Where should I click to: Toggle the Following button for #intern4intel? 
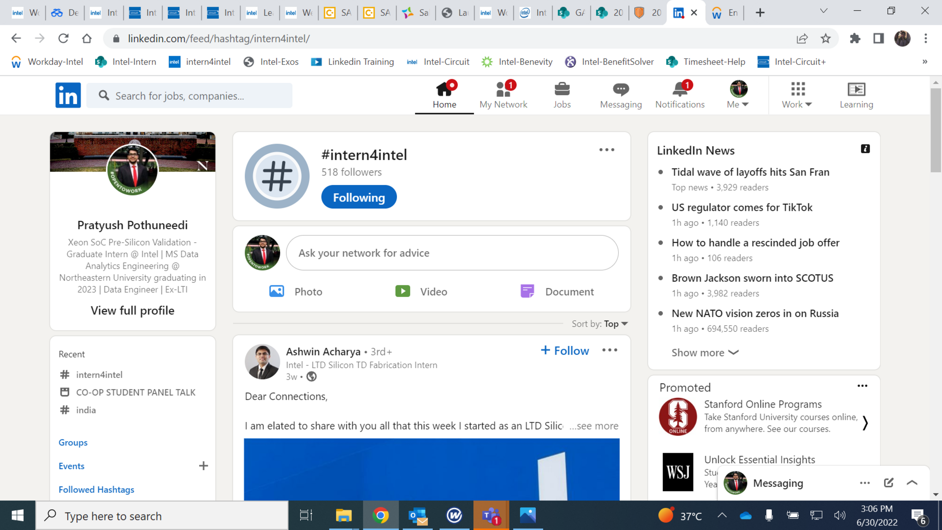click(x=359, y=197)
